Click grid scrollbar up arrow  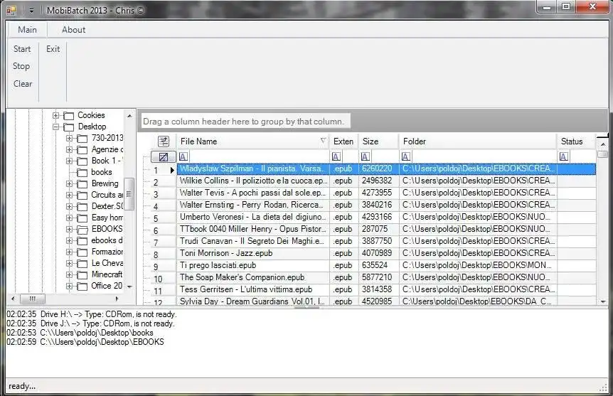(603, 144)
